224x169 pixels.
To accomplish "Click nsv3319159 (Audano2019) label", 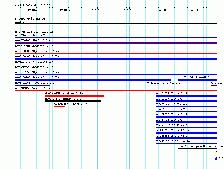I will 163,83.
